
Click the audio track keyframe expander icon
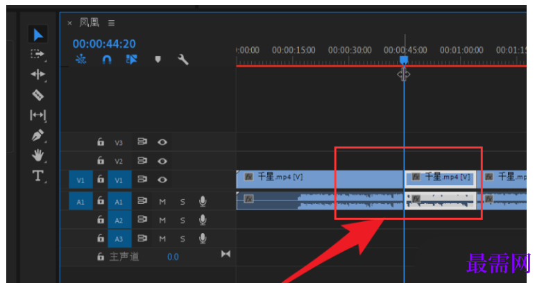click(x=226, y=254)
